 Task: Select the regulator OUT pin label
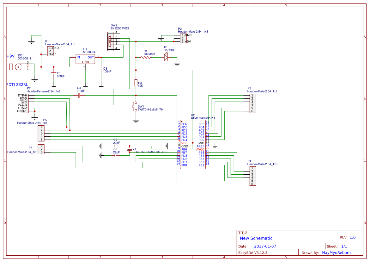tap(91, 57)
